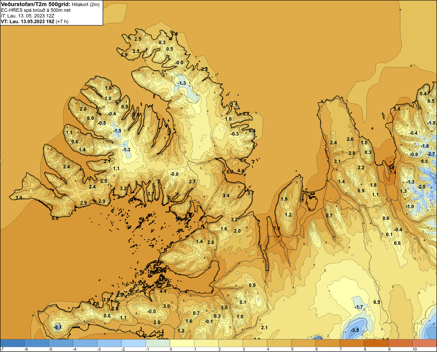Viewport: 437px width, 352px height.
Task: Click the '-0.3' temperature value
Action: click(235, 134)
